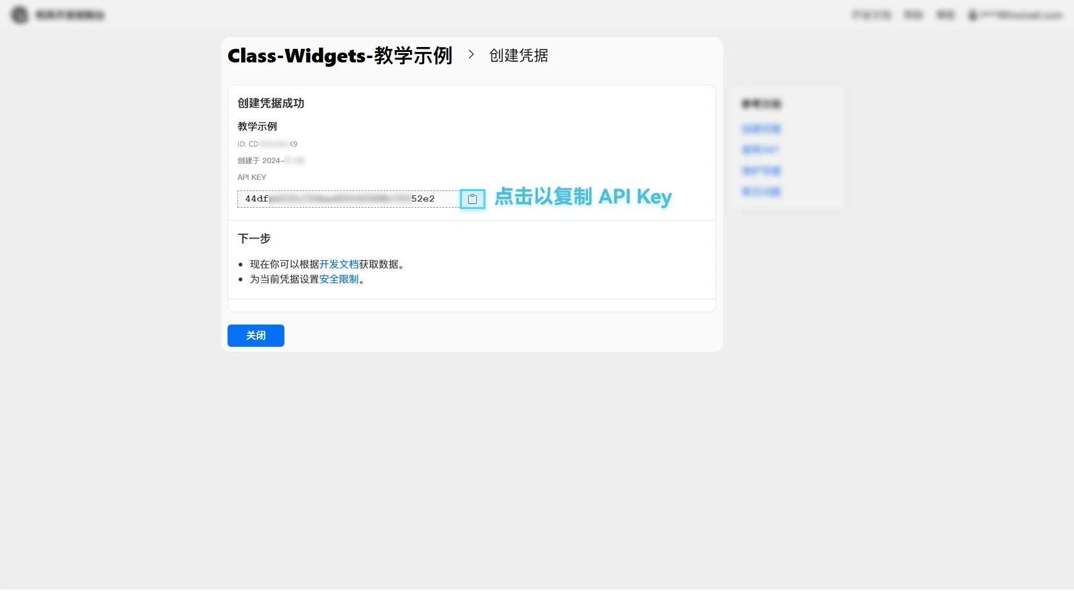Navigate back via Class-Widgets-教学示例 breadcrumb

[x=341, y=55]
